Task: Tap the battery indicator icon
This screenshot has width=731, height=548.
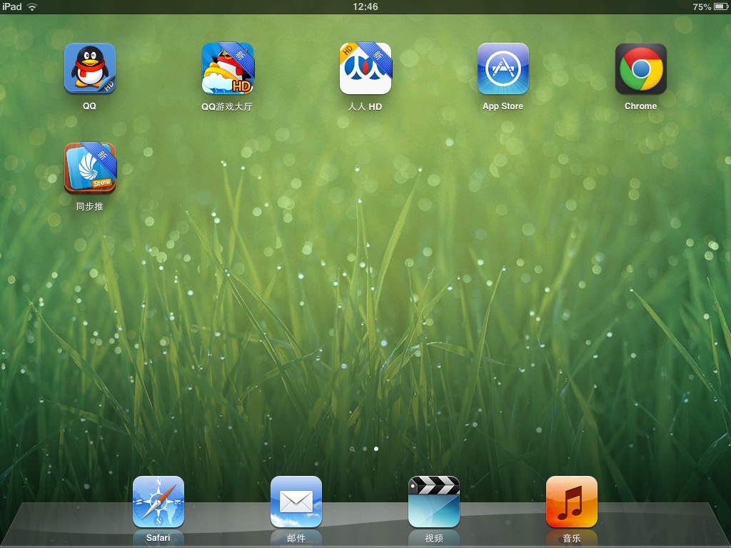Action: (721, 6)
